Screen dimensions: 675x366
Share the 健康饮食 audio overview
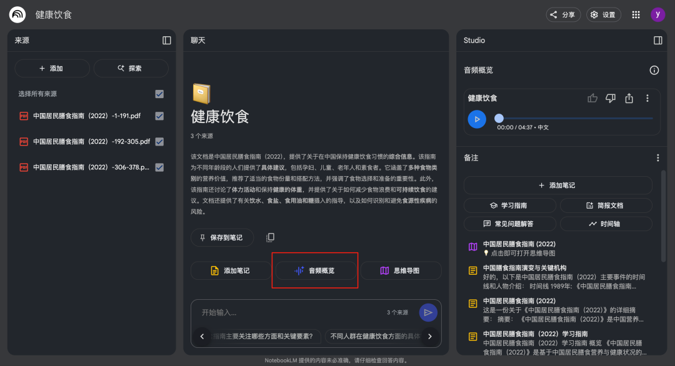coord(629,98)
